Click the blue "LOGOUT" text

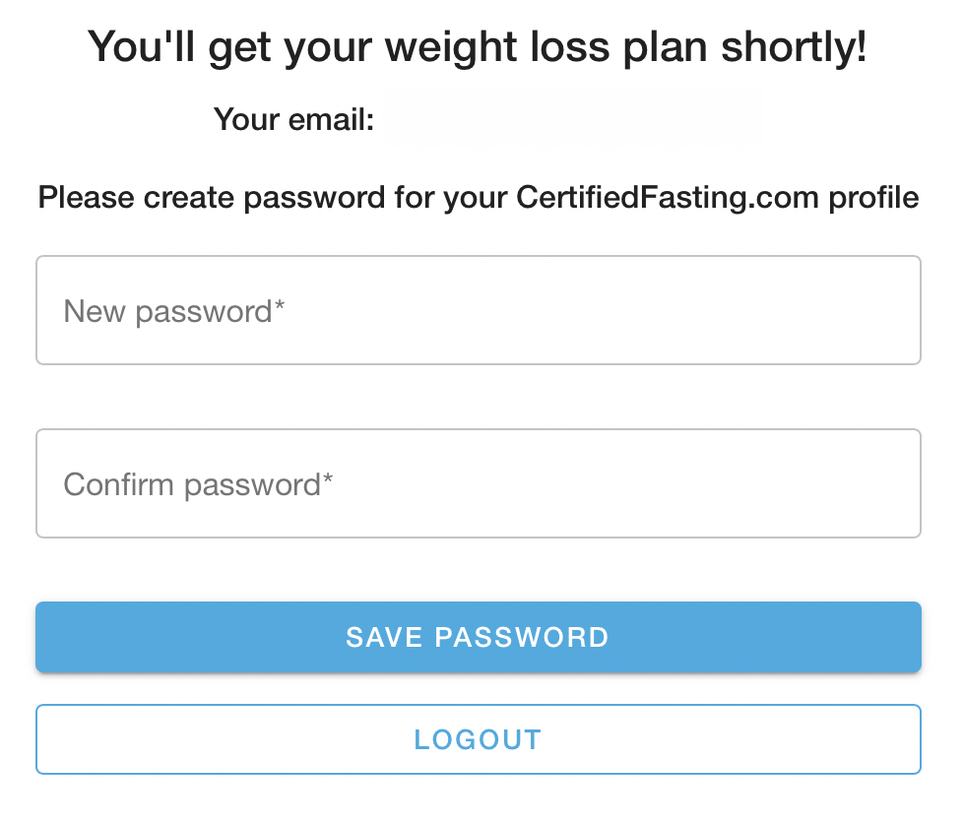pos(478,739)
